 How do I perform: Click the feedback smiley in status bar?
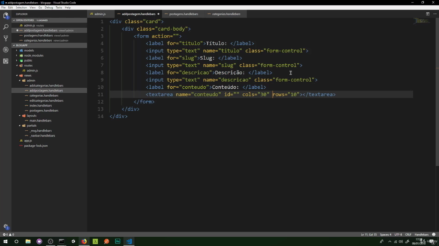pyautogui.click(x=434, y=234)
